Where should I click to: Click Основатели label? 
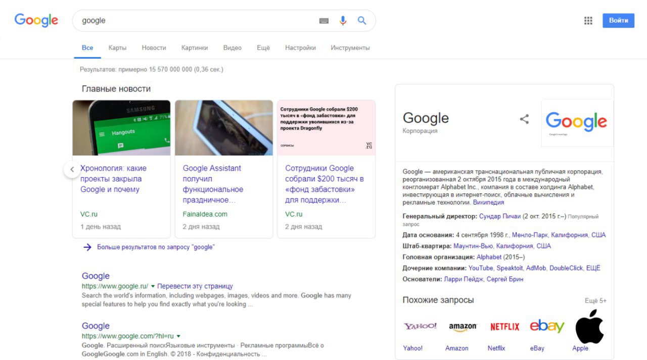[422, 279]
